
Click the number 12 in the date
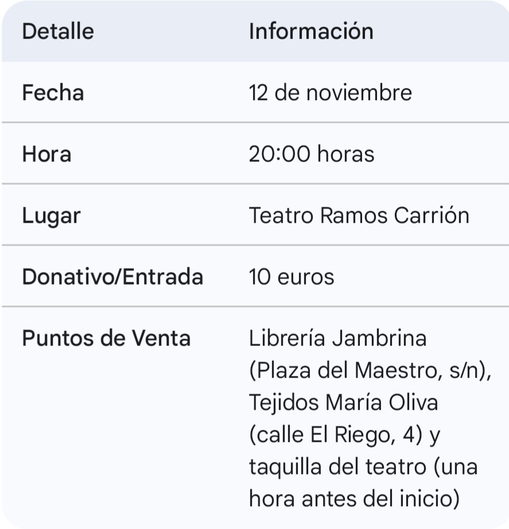tap(258, 93)
